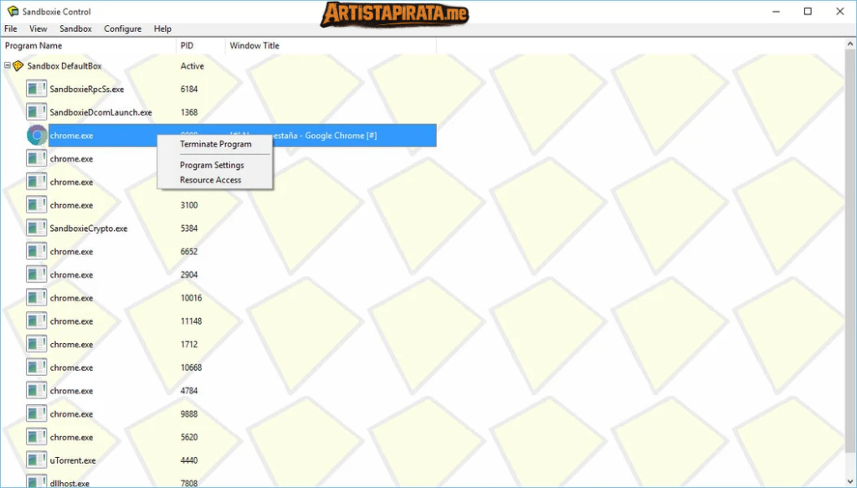857x488 pixels.
Task: Choose Terminate Program from context menu
Action: click(215, 144)
